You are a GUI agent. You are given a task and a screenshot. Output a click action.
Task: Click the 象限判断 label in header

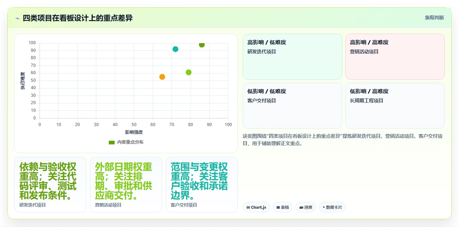(434, 18)
